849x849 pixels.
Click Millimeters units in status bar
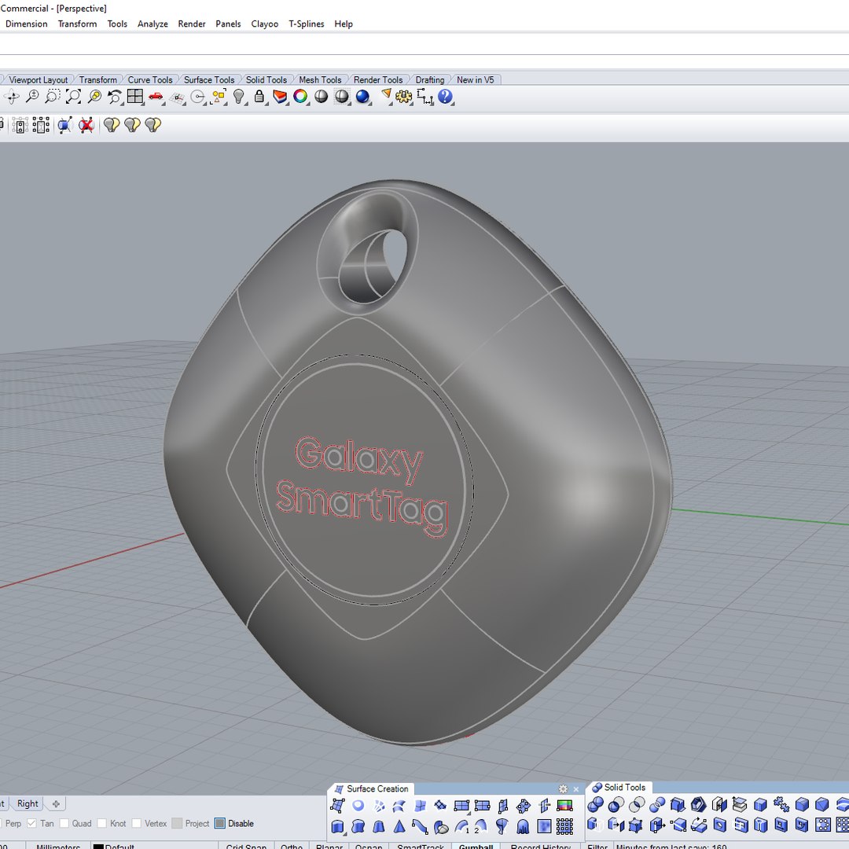(x=58, y=846)
